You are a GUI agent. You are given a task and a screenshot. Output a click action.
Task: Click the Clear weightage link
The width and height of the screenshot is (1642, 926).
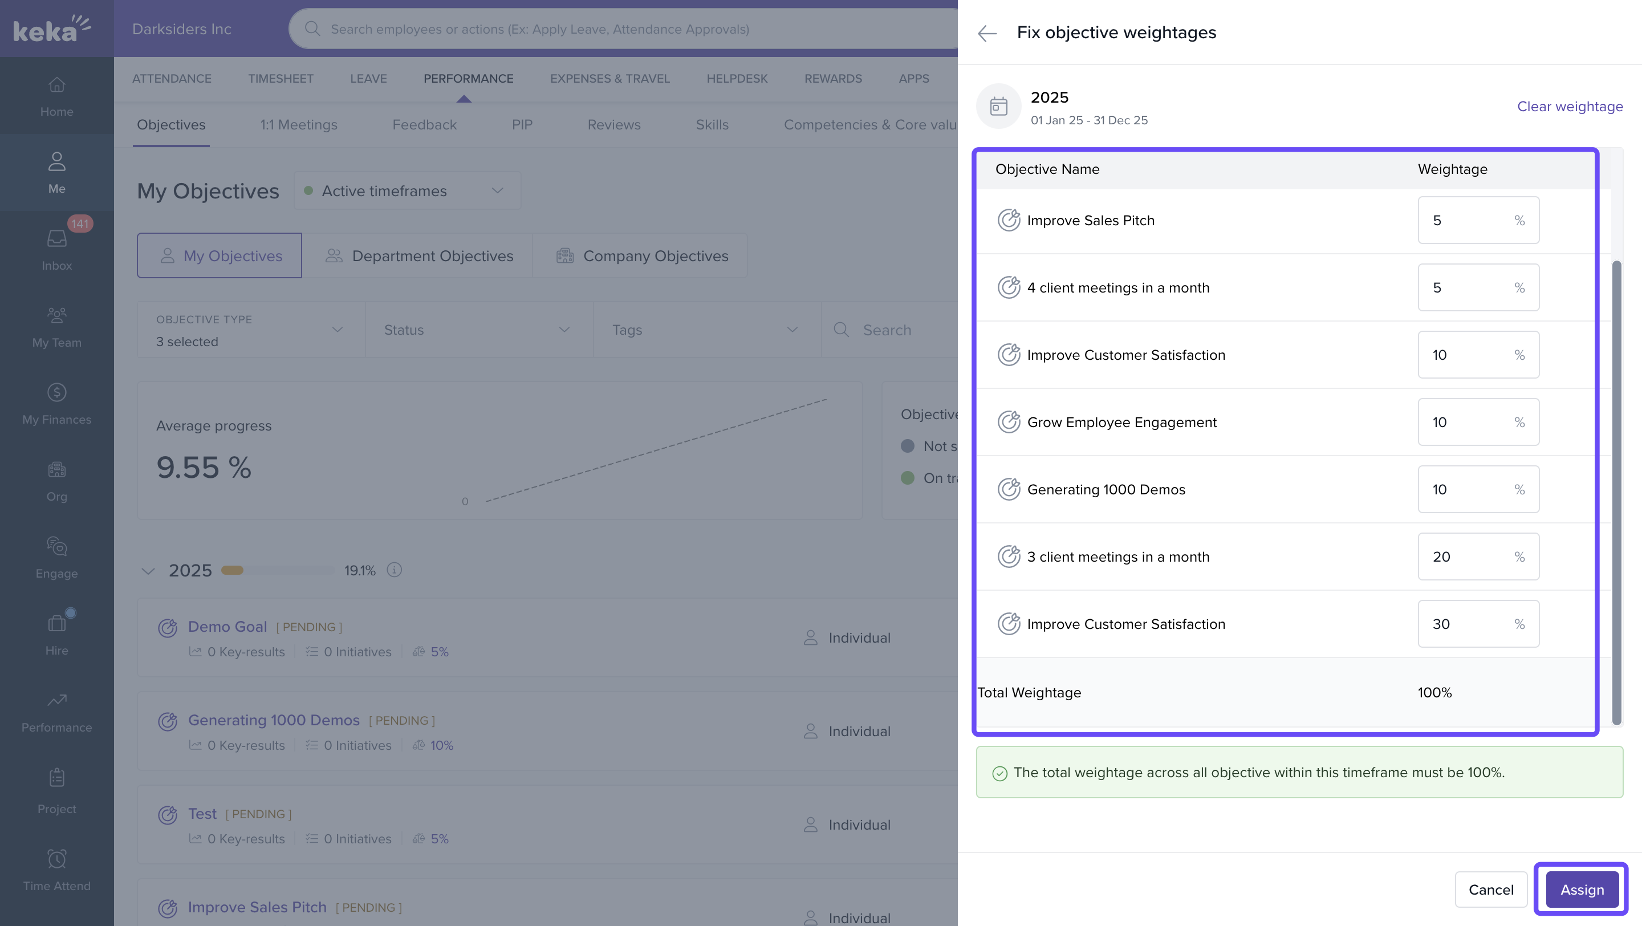pyautogui.click(x=1570, y=107)
